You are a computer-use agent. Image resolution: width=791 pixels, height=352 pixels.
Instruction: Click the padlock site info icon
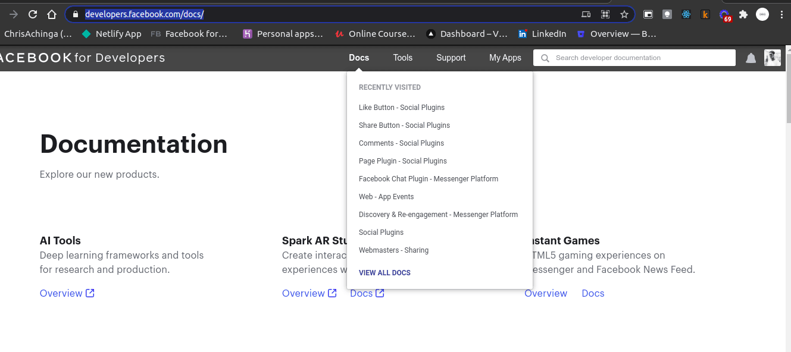pyautogui.click(x=75, y=14)
